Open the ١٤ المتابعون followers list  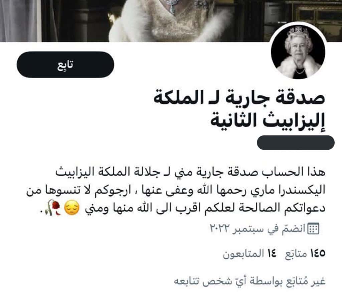tap(250, 254)
